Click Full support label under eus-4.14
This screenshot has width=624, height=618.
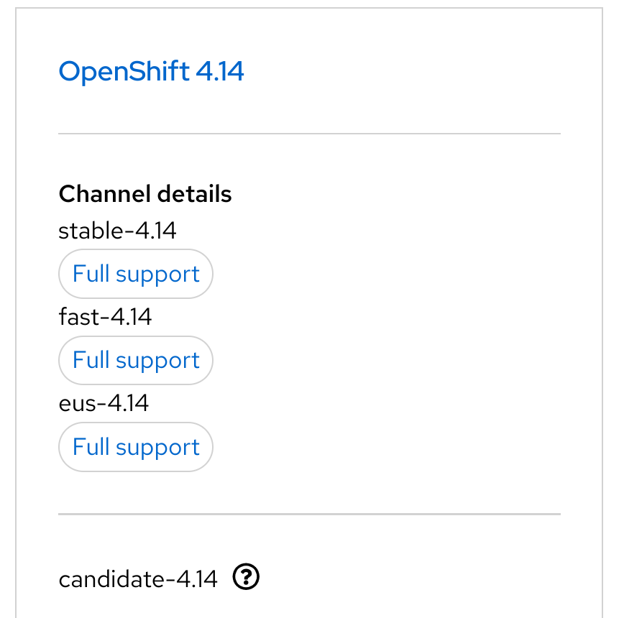[x=136, y=447]
